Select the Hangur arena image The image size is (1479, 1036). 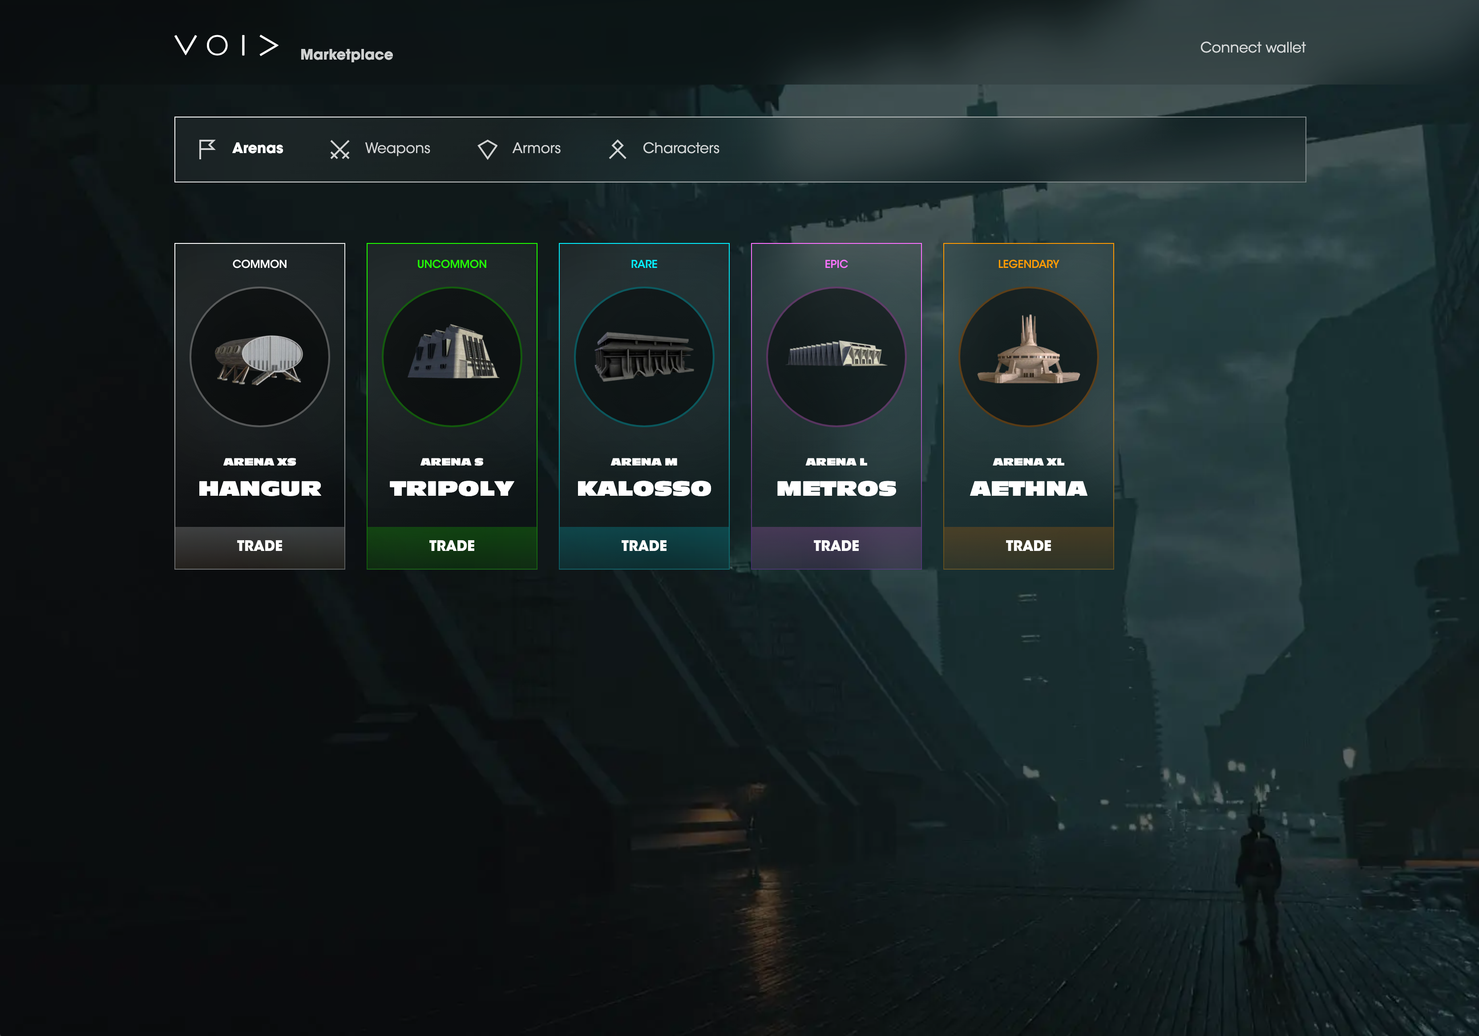pos(259,357)
